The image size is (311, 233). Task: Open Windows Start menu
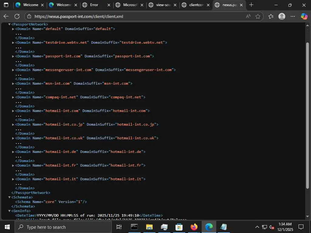7,227
